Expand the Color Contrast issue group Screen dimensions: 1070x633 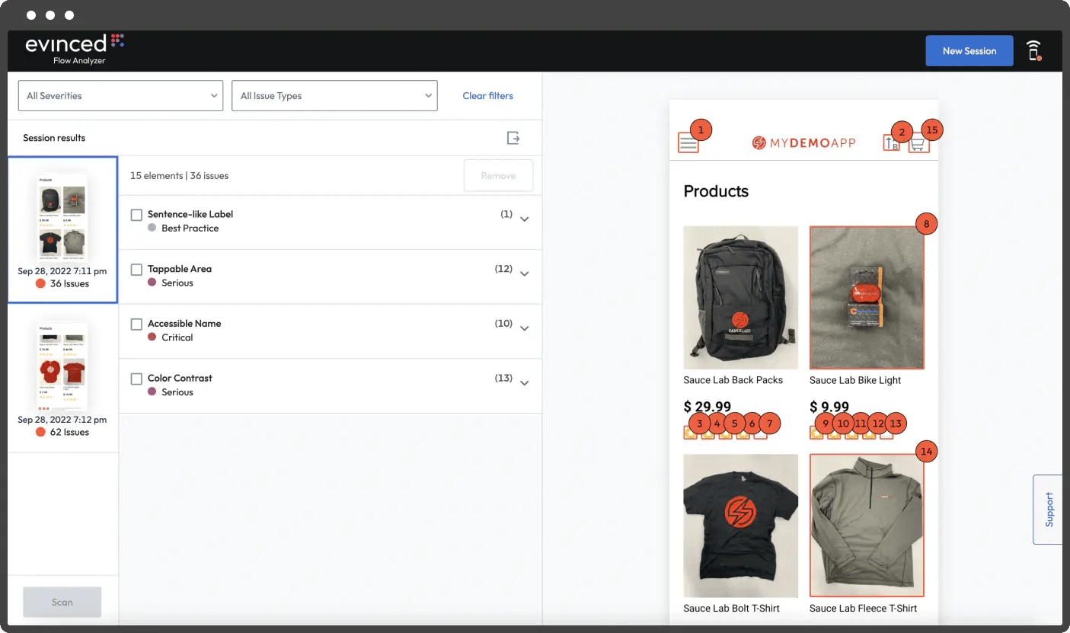point(524,383)
